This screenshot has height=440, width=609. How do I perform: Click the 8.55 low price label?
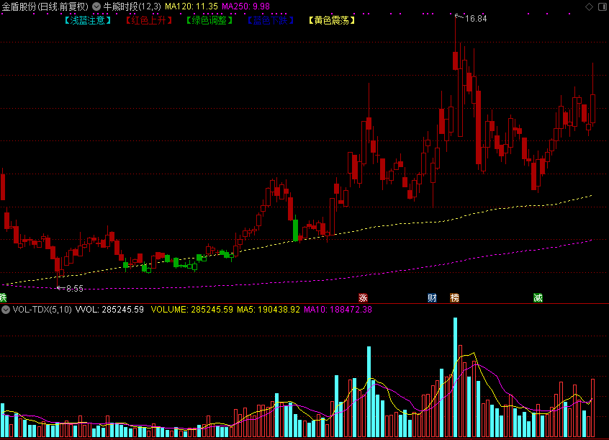coord(75,288)
